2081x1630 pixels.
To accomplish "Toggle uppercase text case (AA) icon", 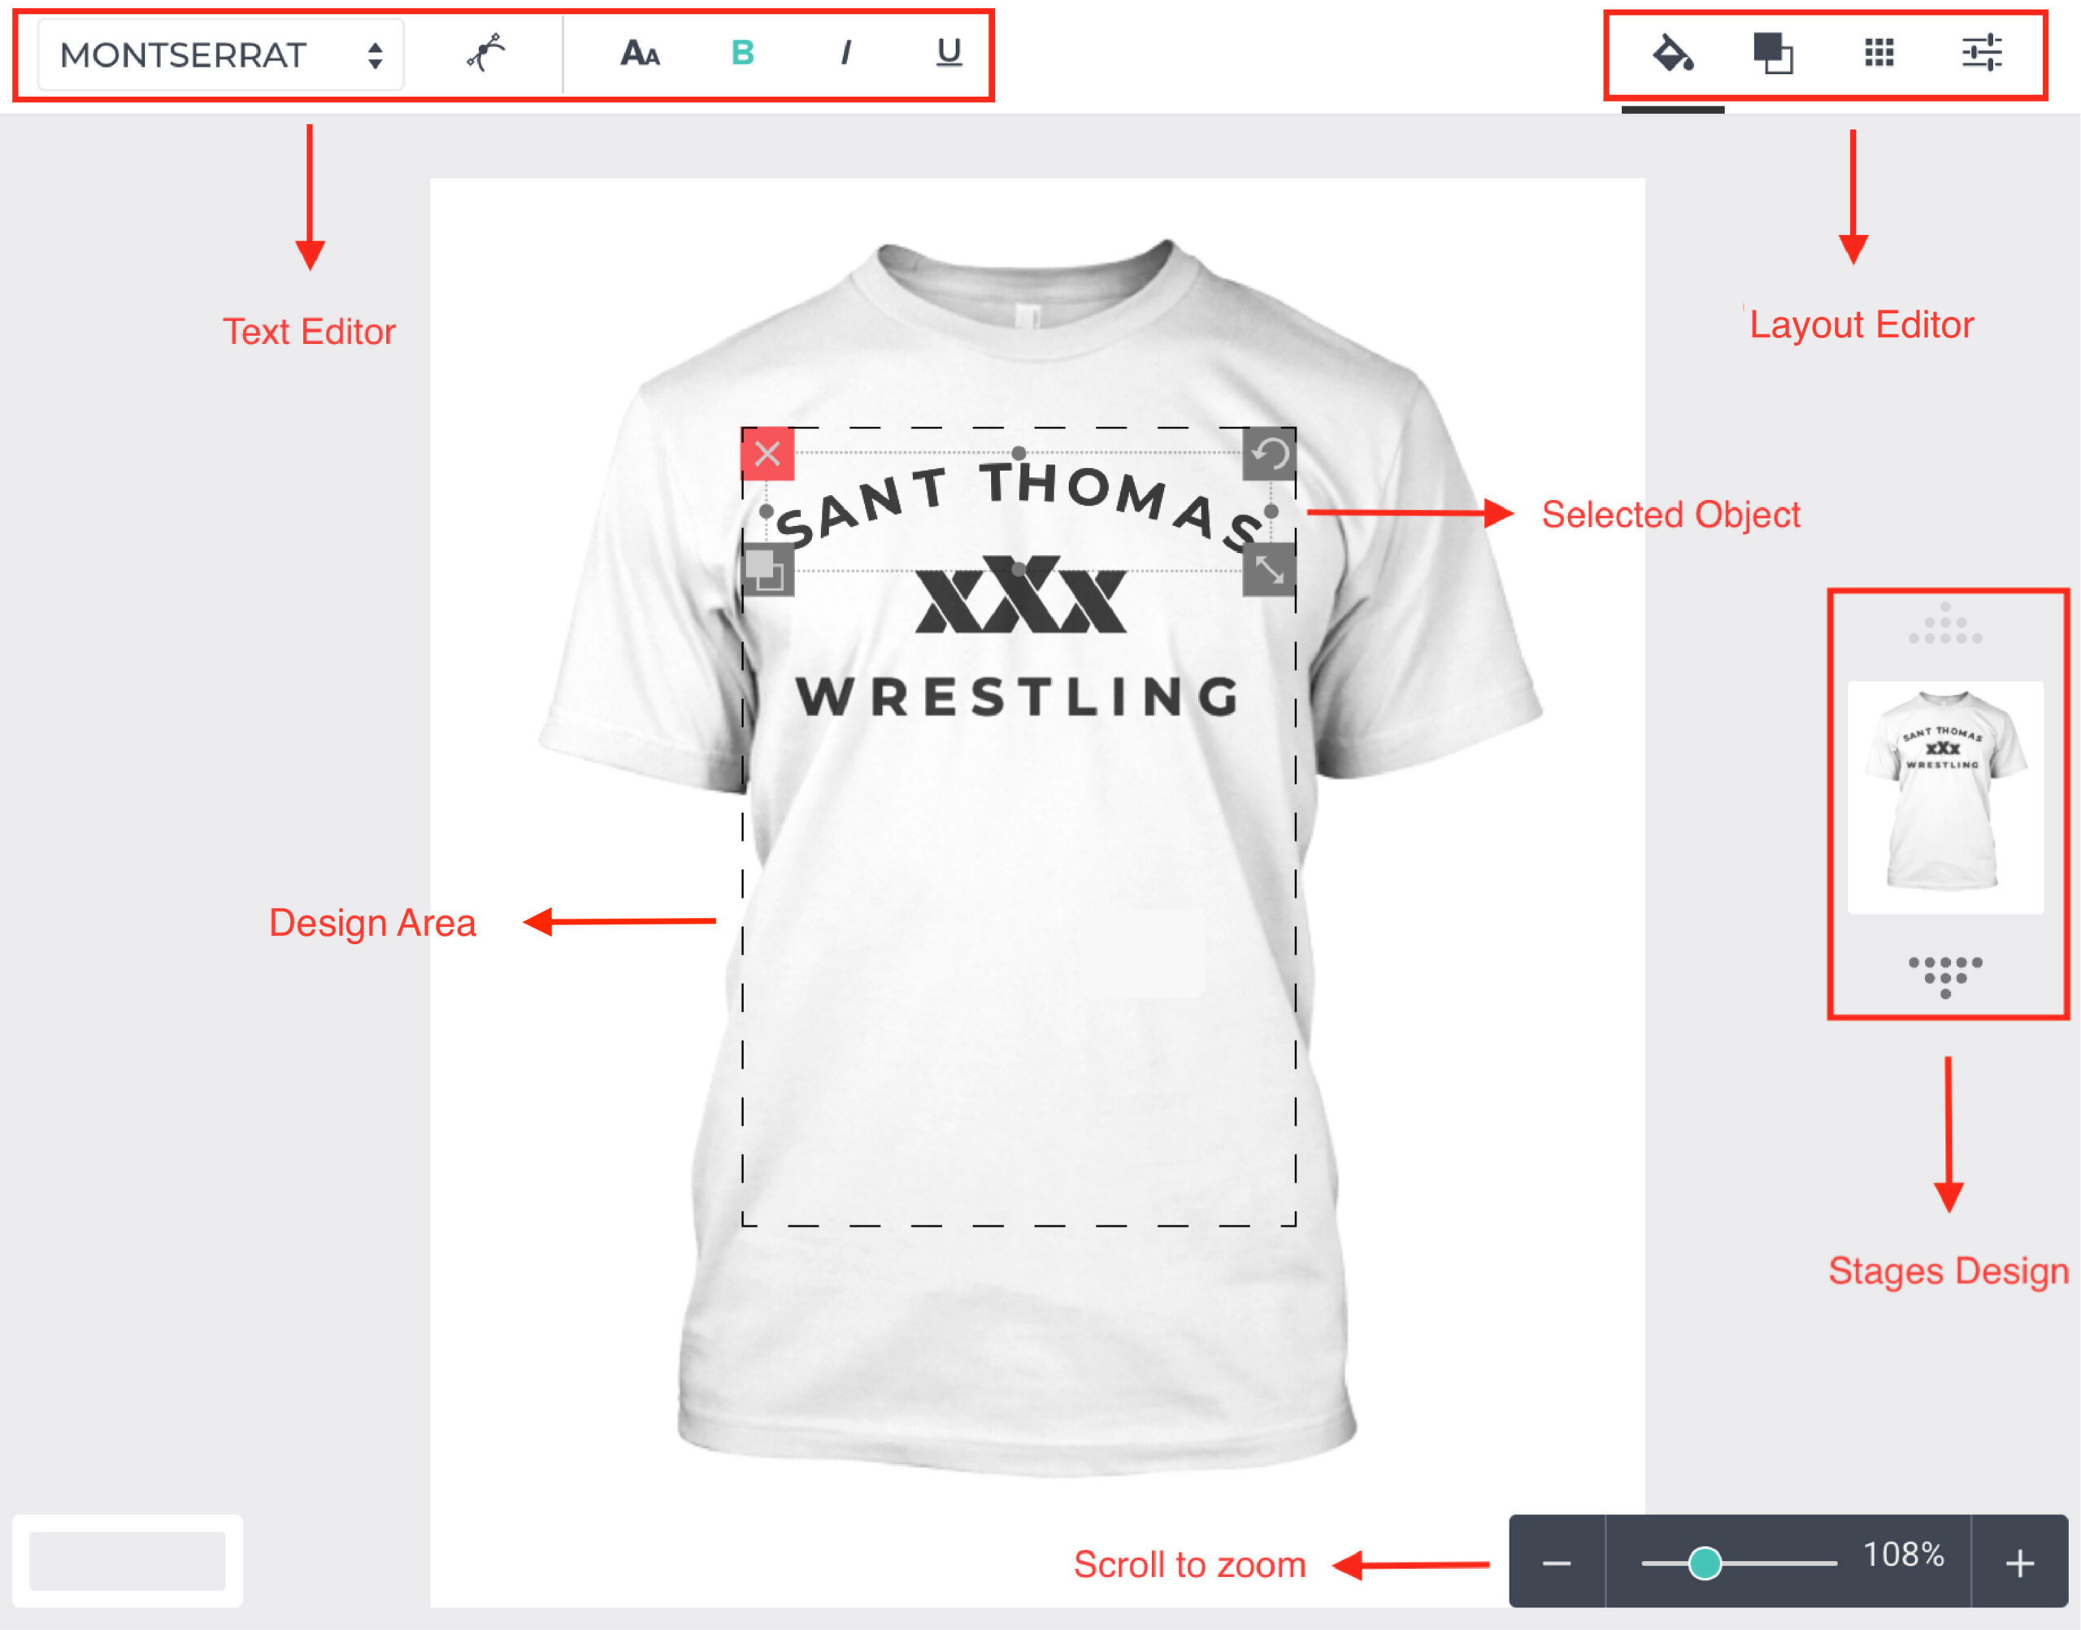I will click(641, 54).
